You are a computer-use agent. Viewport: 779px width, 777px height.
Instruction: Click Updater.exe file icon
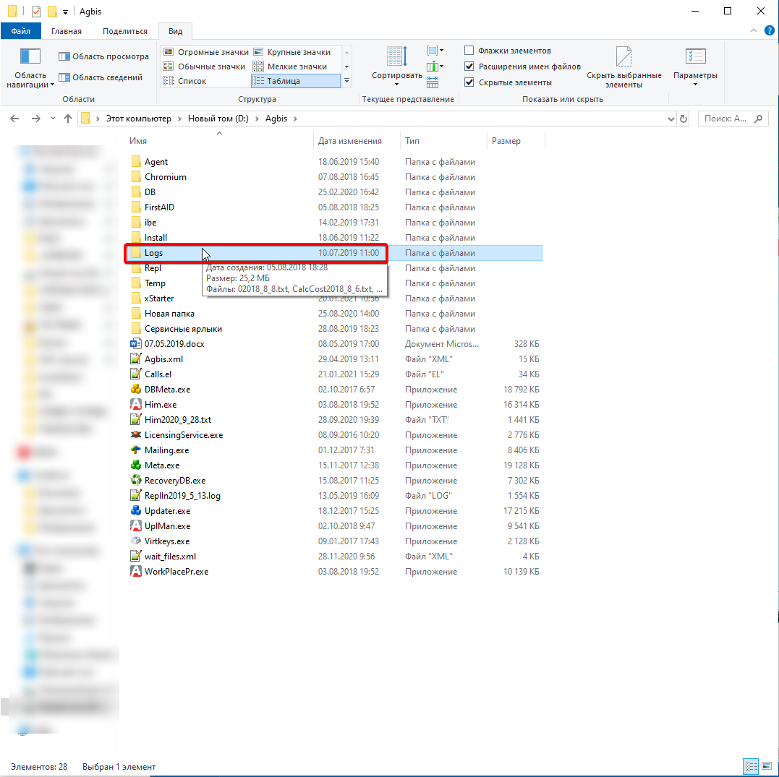point(136,511)
